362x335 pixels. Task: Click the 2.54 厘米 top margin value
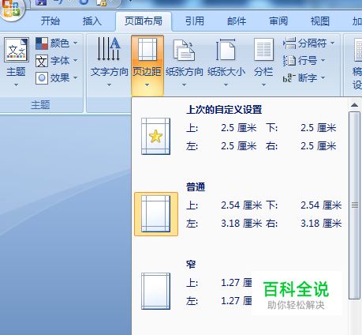click(241, 205)
